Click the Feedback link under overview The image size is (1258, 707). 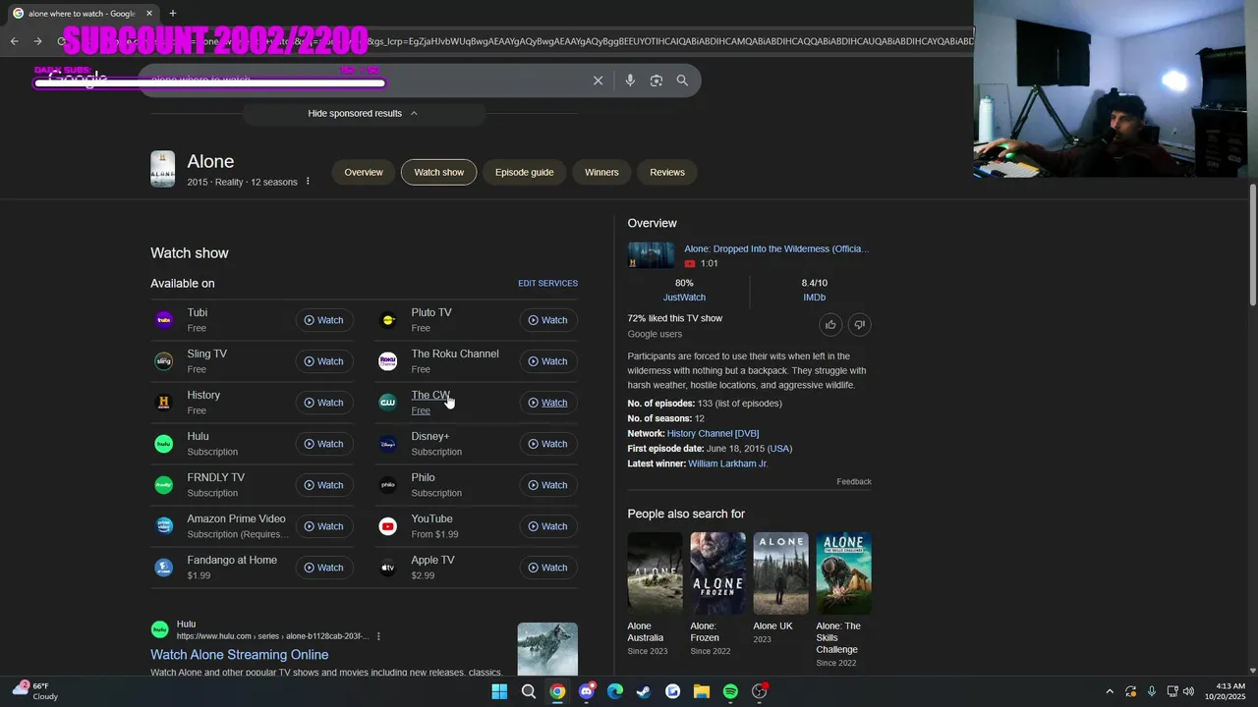(x=854, y=482)
